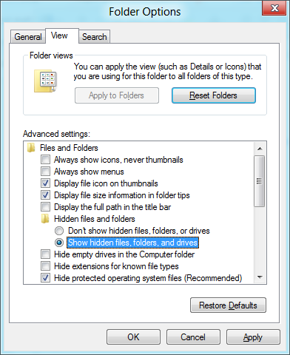
Task: Click the folder views icon
Action: tap(45, 81)
